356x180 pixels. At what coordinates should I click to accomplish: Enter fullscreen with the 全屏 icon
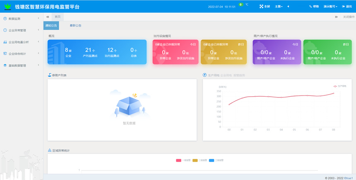tap(261, 7)
